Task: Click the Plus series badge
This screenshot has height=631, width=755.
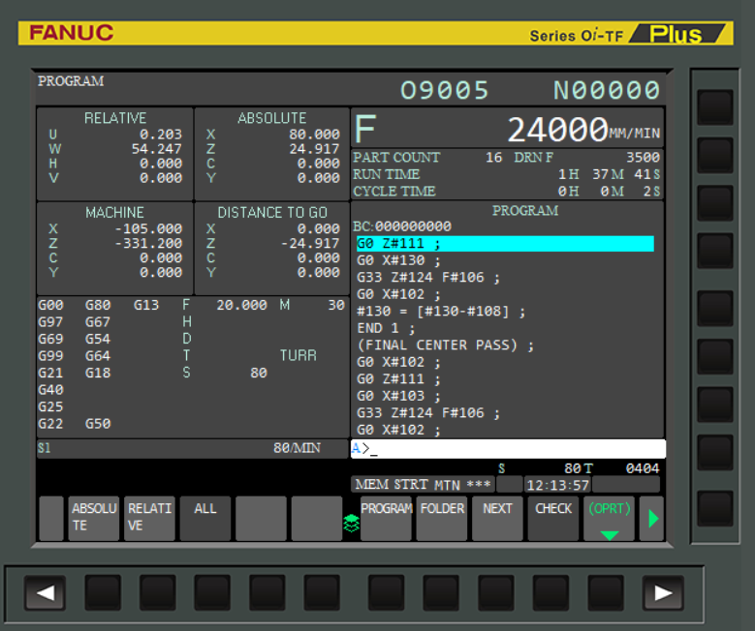Action: (x=676, y=34)
